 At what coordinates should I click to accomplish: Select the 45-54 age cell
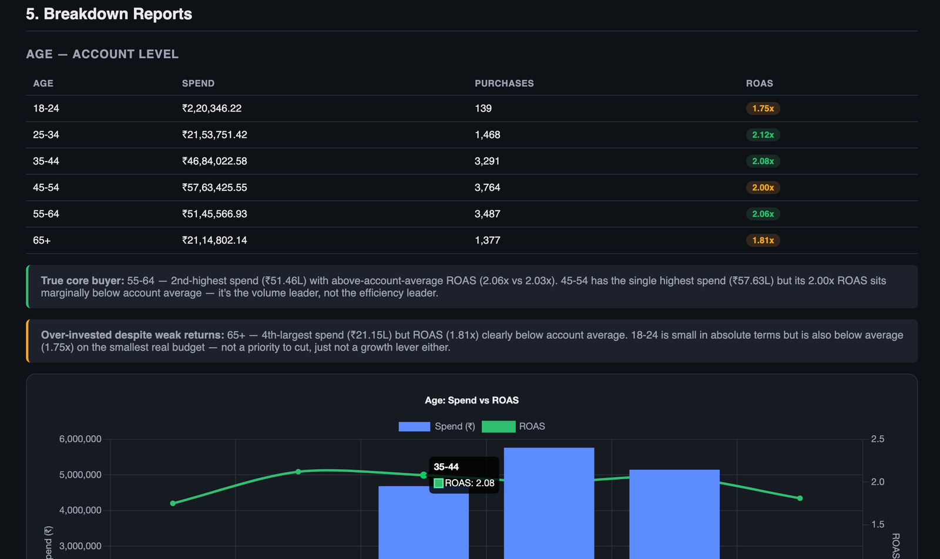pyautogui.click(x=46, y=188)
